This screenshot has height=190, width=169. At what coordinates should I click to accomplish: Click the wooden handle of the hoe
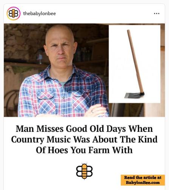click(x=135, y=61)
